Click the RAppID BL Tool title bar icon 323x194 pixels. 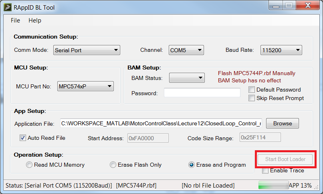point(8,7)
